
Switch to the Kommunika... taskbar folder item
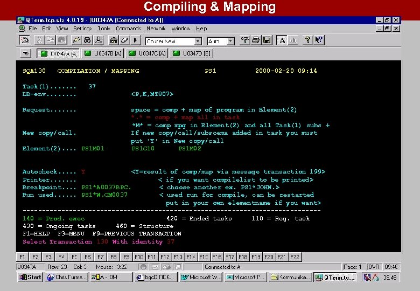tap(291, 278)
